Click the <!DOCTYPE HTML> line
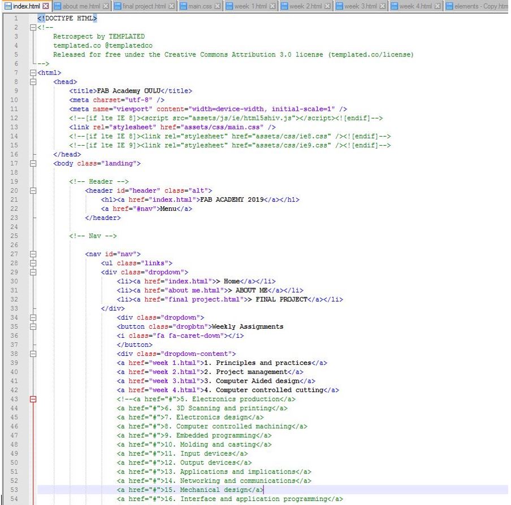The width and height of the screenshot is (511, 505). point(67,18)
